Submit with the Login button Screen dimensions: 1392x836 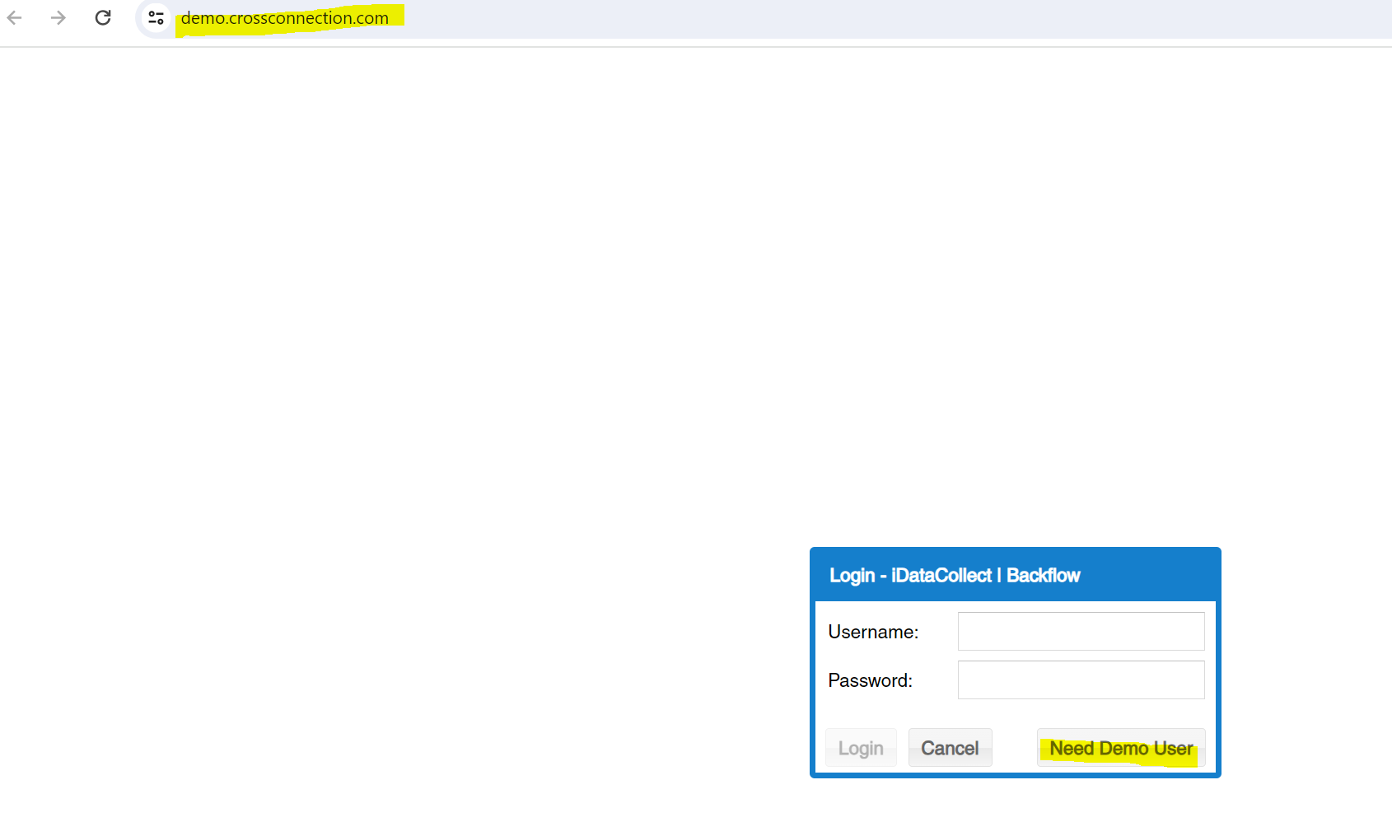pyautogui.click(x=861, y=748)
